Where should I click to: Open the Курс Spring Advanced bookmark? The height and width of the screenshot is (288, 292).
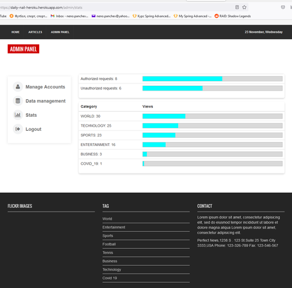tap(151, 16)
